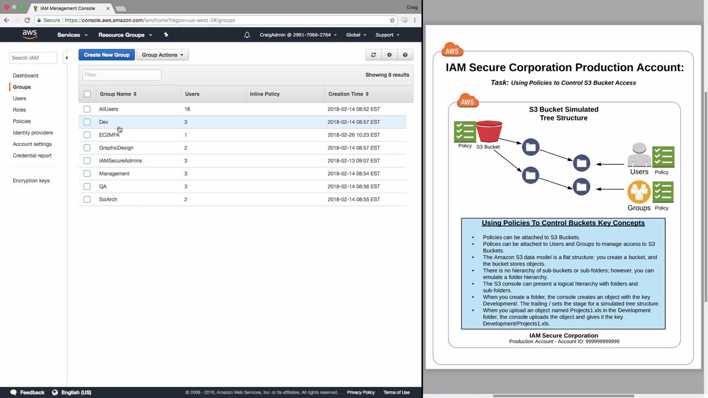The image size is (708, 398).
Task: Sort by Creation Time column
Action: [x=348, y=94]
